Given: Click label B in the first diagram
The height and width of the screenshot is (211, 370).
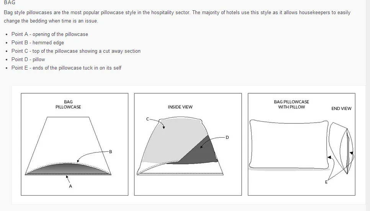Looking at the screenshot, I should 111,152.
